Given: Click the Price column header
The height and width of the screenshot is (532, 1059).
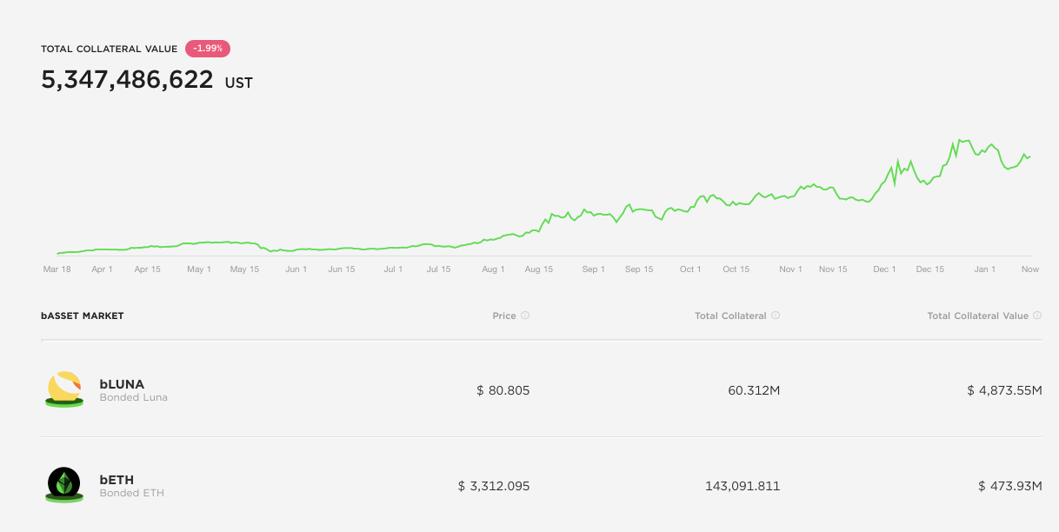Looking at the screenshot, I should 504,316.
